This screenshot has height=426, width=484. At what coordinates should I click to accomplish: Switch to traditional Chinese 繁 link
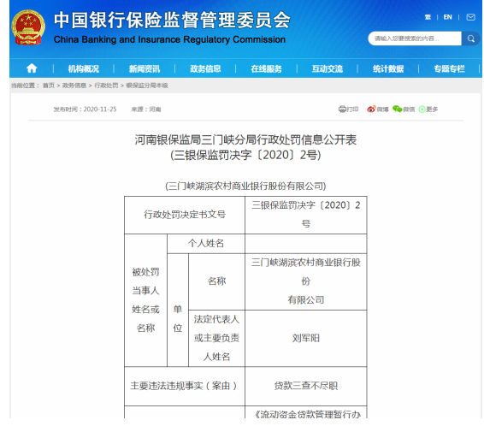pos(428,17)
